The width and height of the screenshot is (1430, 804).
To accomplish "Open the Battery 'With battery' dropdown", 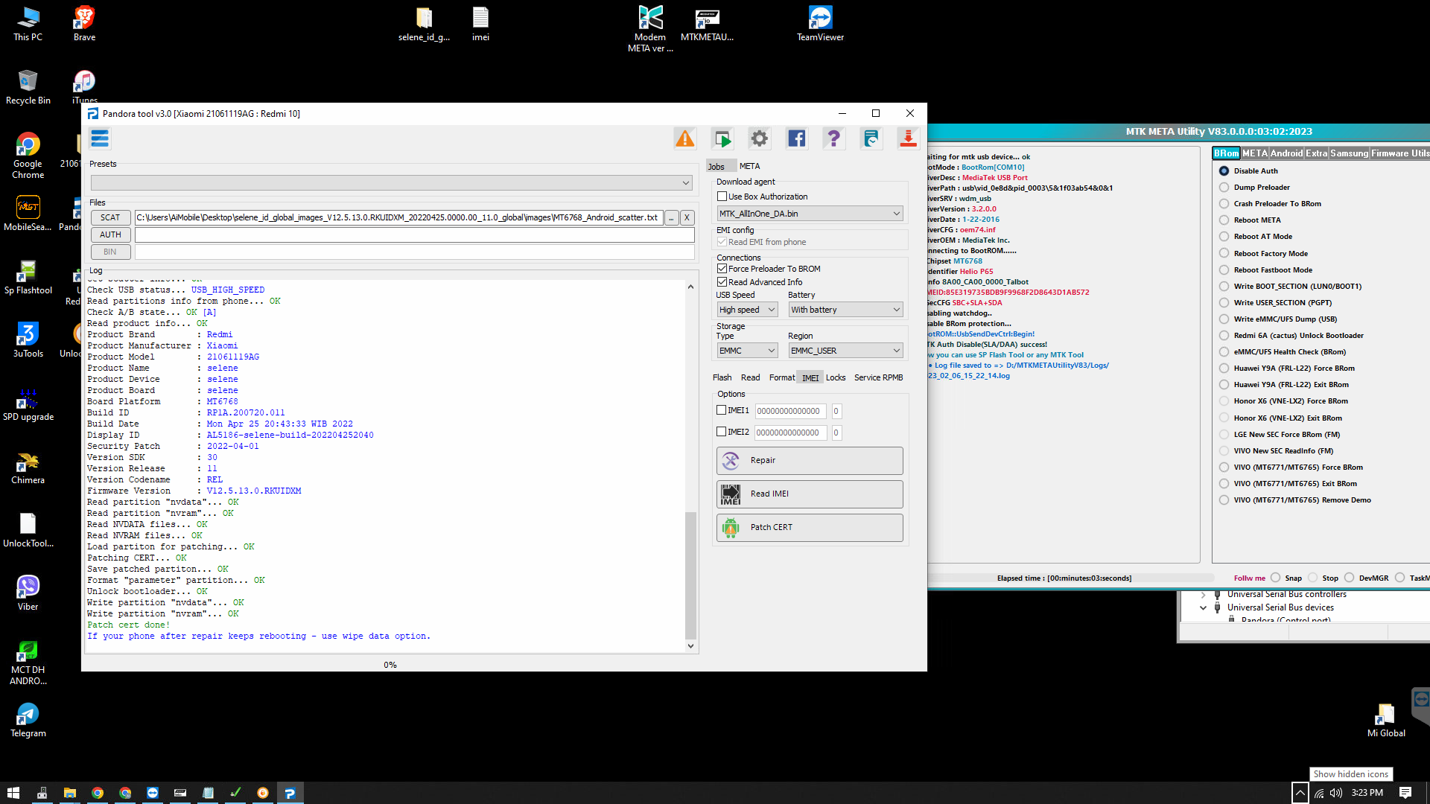I will coord(845,310).
